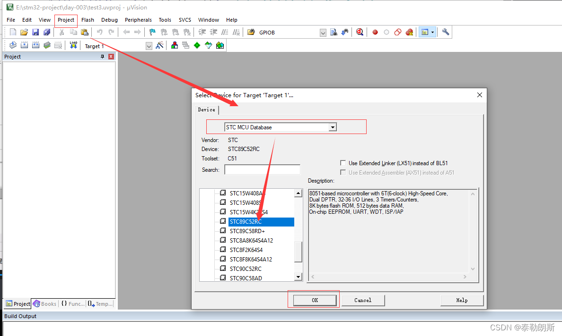Enable Use Extended Linker (LX51) checkbox
The image size is (562, 336).
pyautogui.click(x=343, y=163)
